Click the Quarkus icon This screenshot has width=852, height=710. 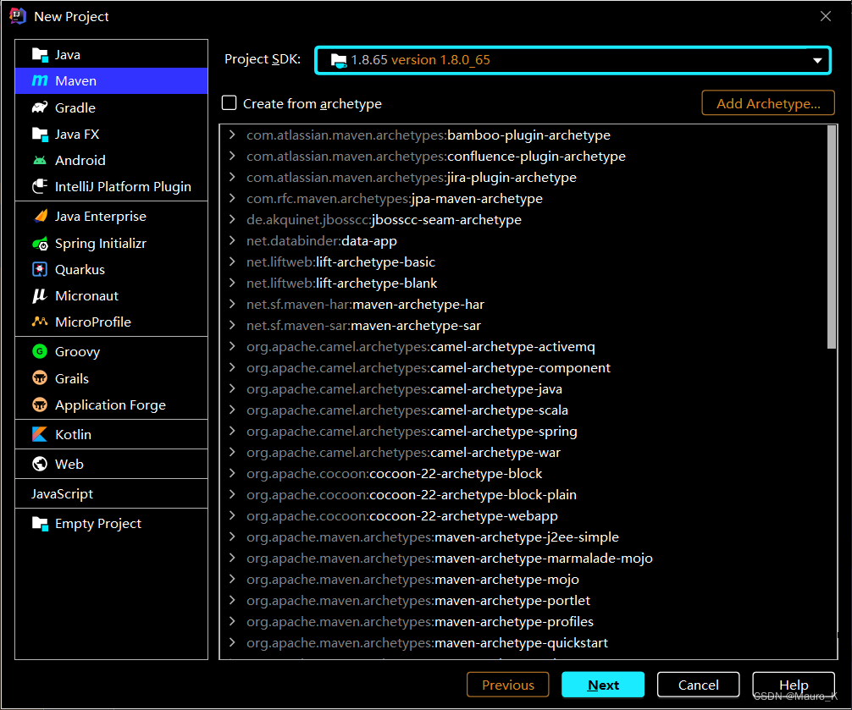[40, 269]
